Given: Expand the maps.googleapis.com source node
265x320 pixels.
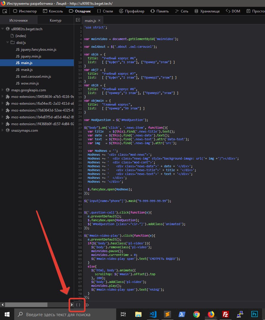Looking at the screenshot, I should point(3,90).
